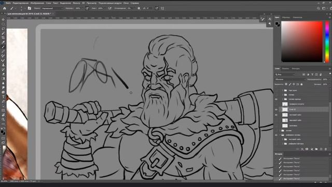Open the collapsed Paragraph panel icon
Screen dimensions: 332x187
(270, 24)
